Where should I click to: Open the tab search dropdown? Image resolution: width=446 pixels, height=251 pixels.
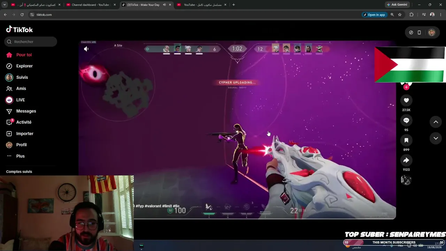[x=5, y=5]
